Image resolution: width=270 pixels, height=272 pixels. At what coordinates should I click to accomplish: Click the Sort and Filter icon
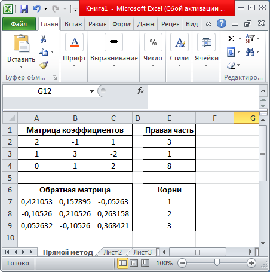(250, 38)
